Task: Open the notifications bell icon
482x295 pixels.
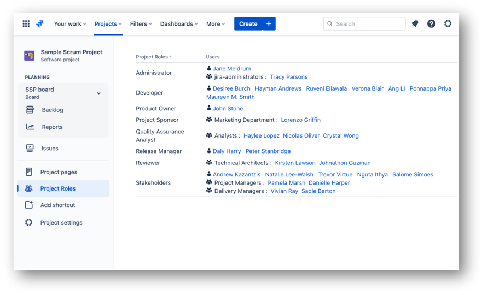Action: [x=415, y=23]
